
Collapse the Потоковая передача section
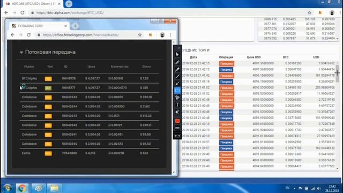tap(21, 53)
